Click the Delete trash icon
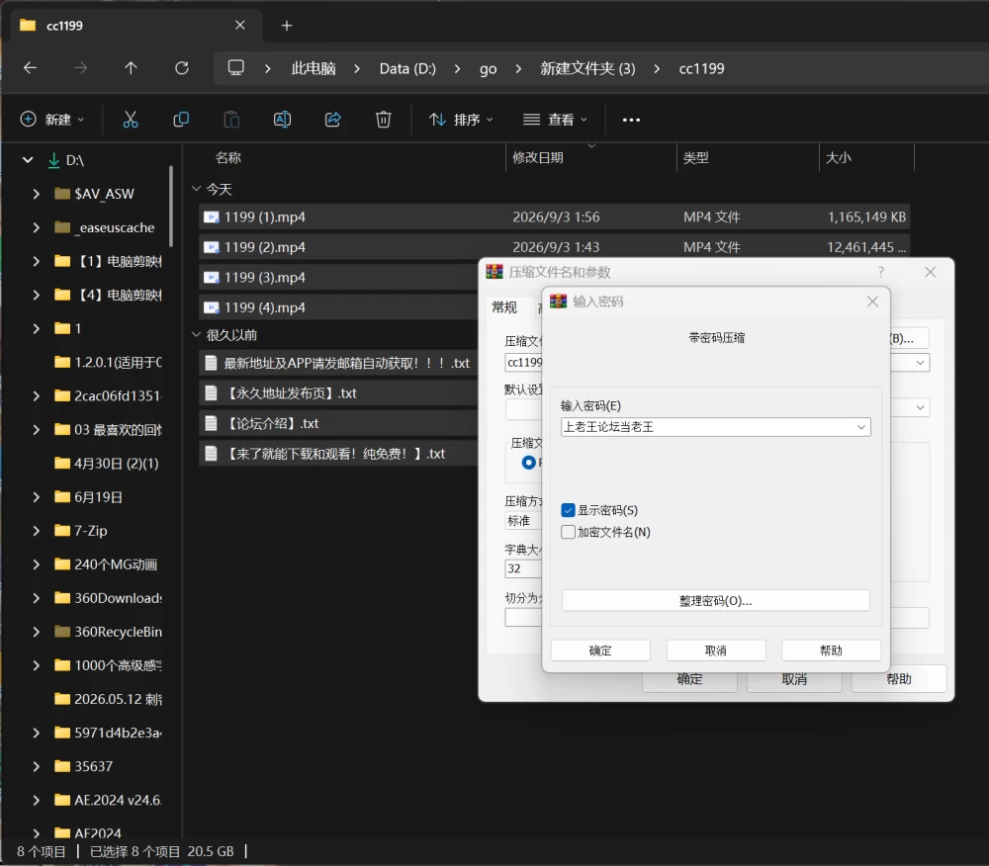 point(383,119)
